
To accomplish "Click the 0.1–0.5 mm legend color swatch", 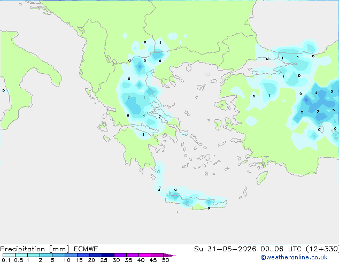I will (9, 255).
